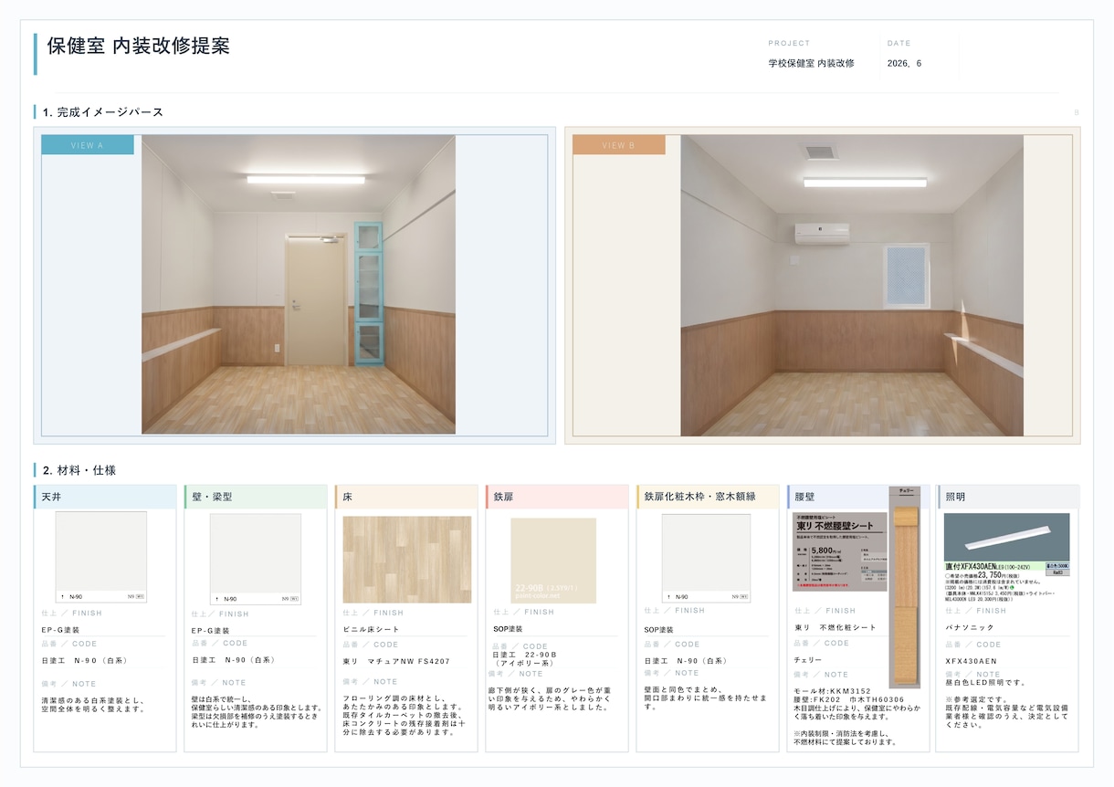Screen dimensions: 1114x787
Task: Click 仕上 / FINISH label in 天井 card
Action: [71, 613]
